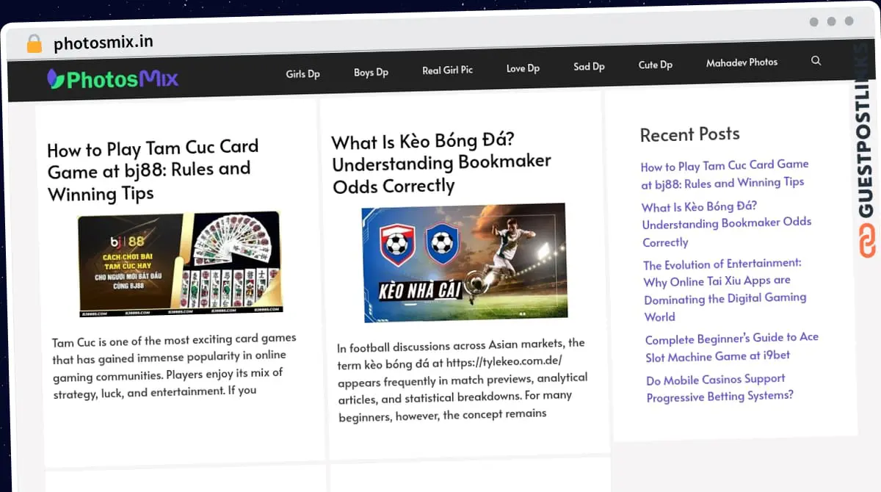Click the padlock icon beside the address
The height and width of the screenshot is (492, 881).
point(35,44)
